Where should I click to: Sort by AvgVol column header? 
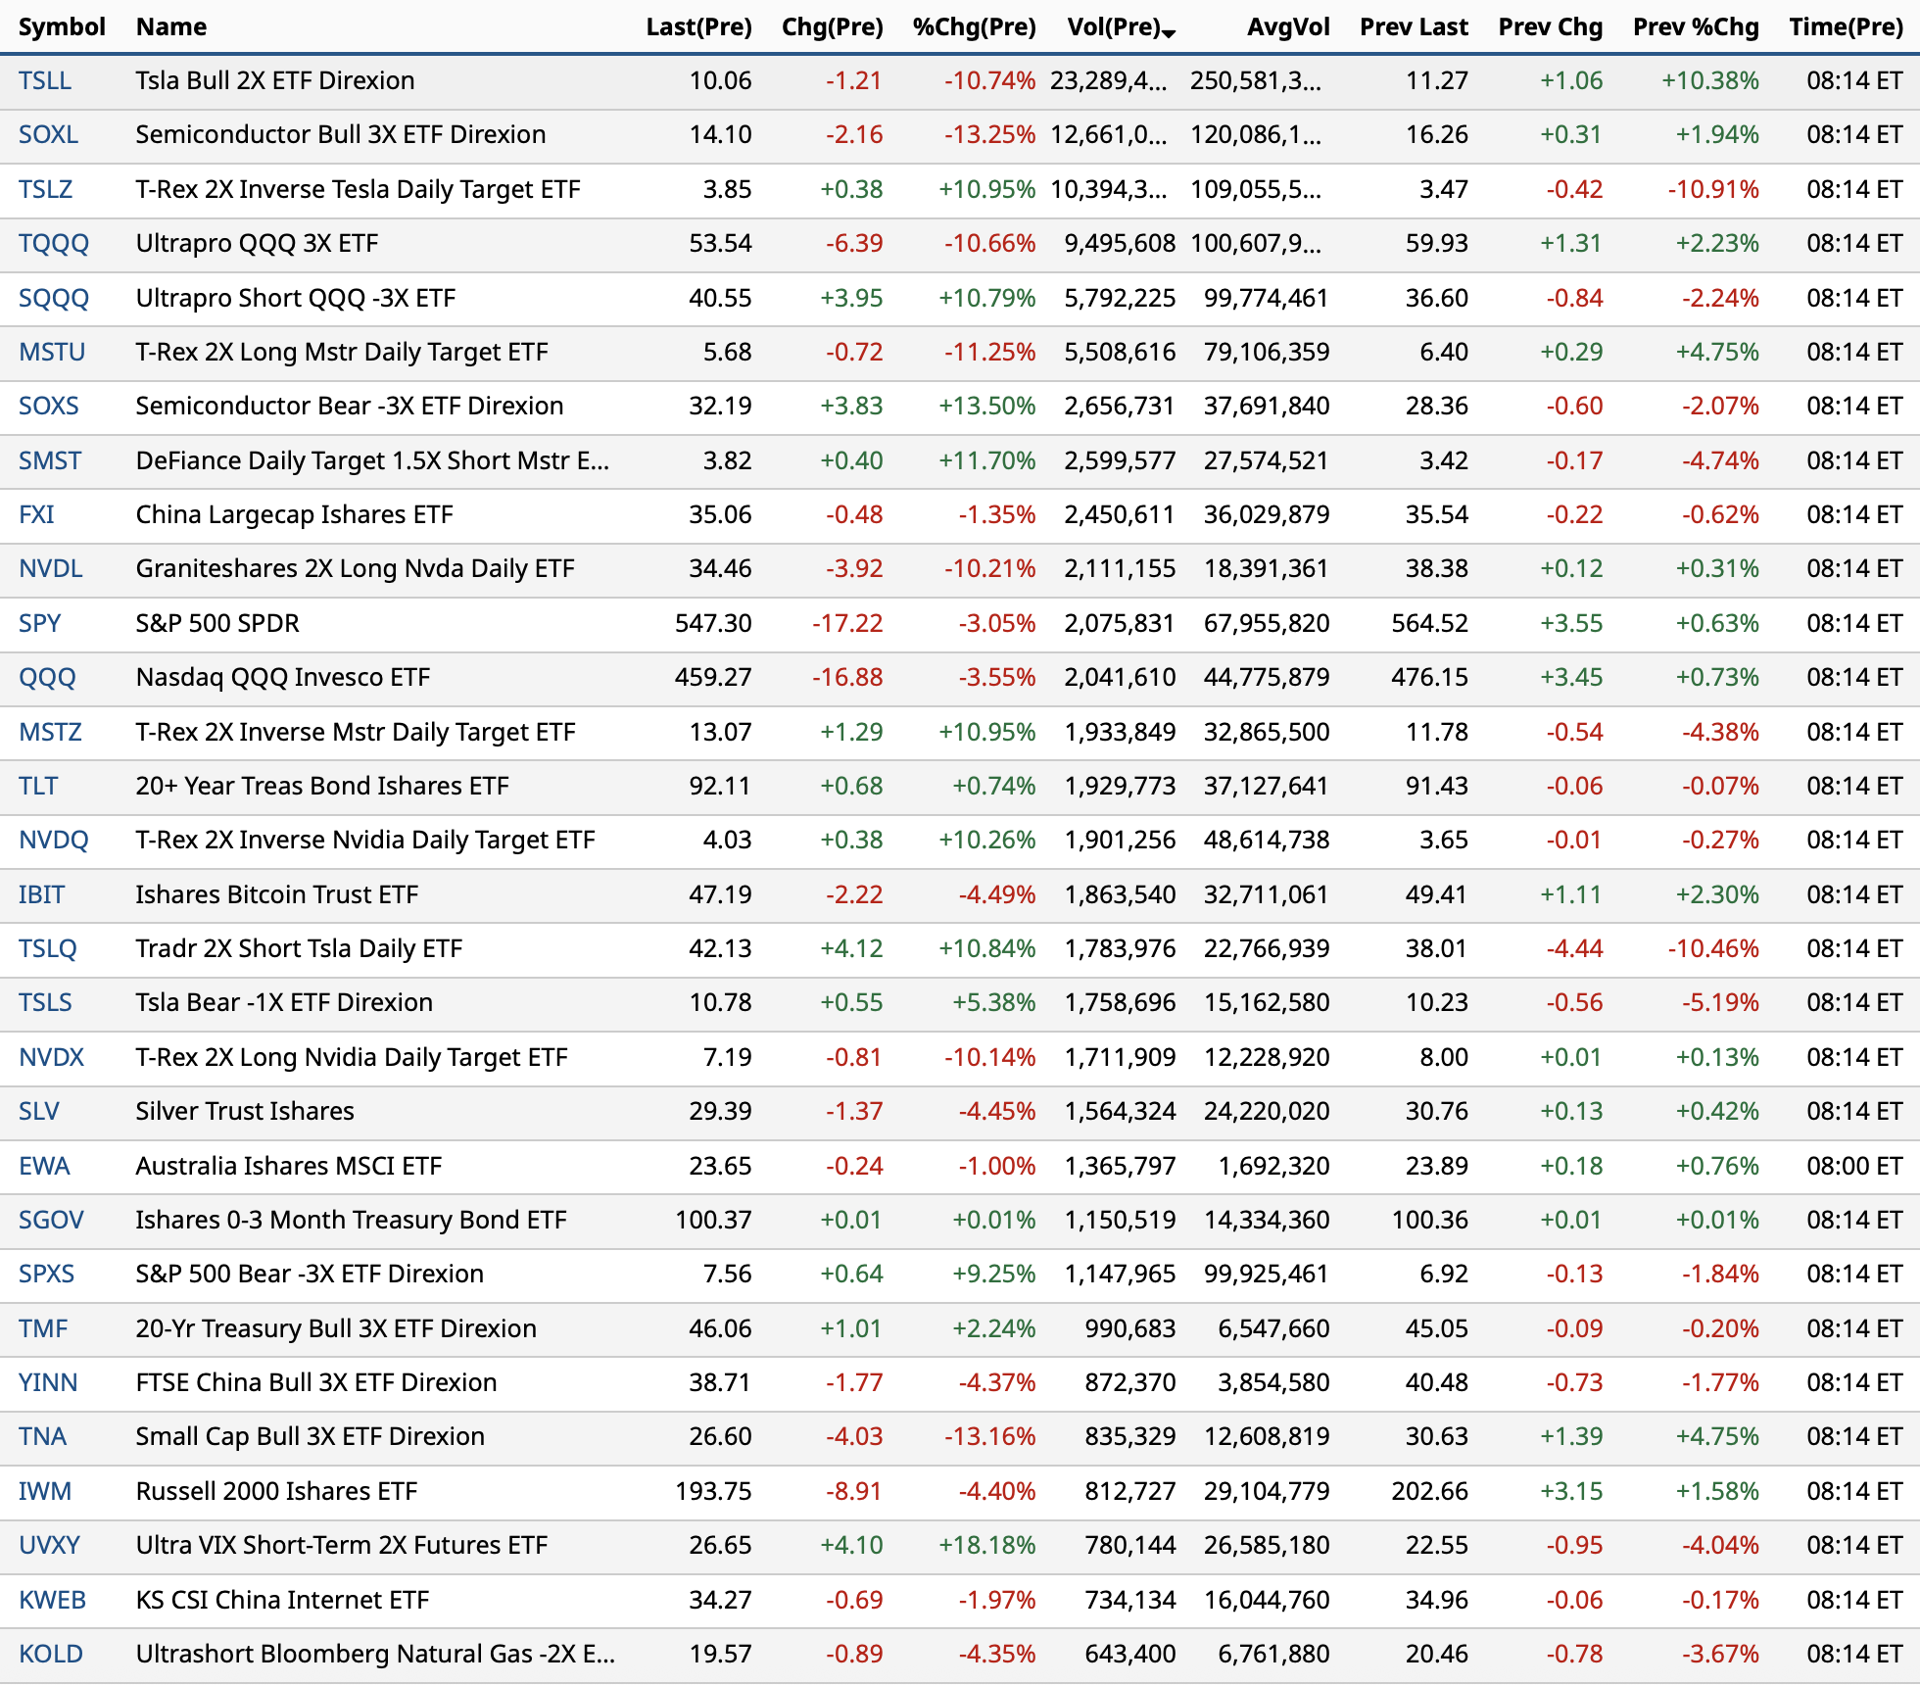click(x=1287, y=27)
